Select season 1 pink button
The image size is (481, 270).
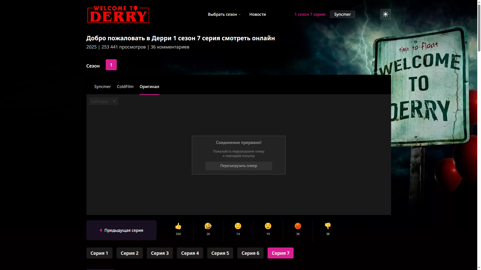coord(111,65)
